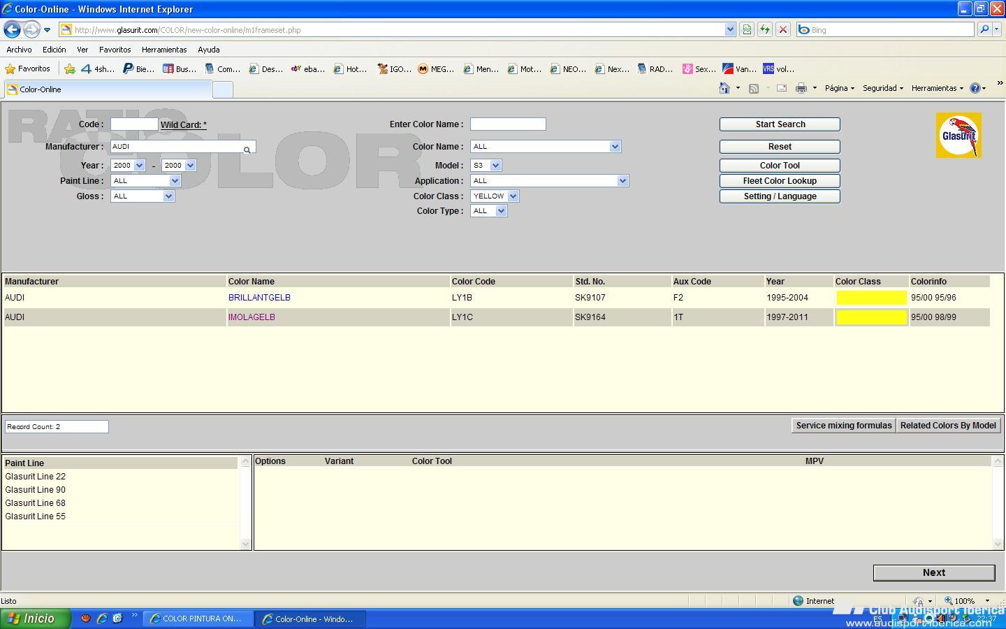The width and height of the screenshot is (1006, 629).
Task: Click the Setting / Language button
Action: pos(780,196)
